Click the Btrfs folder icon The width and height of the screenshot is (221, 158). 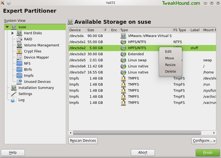click(x=19, y=69)
